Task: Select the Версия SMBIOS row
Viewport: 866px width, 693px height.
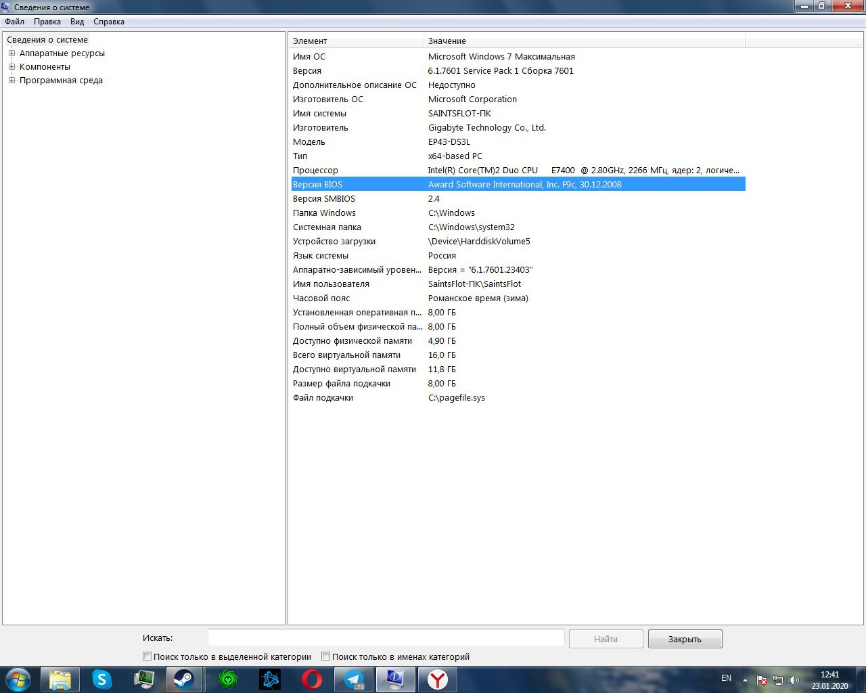Action: (518, 199)
